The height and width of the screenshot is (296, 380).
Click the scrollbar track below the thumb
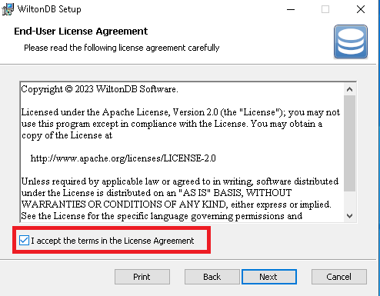tap(349, 201)
